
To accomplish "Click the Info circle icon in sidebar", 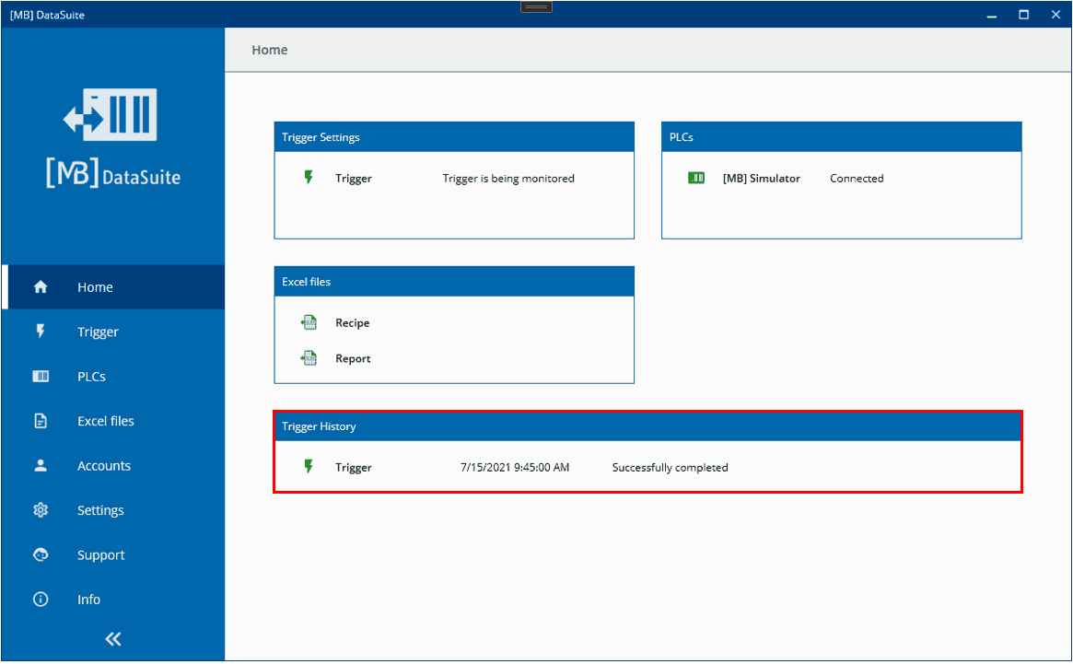I will tap(41, 599).
